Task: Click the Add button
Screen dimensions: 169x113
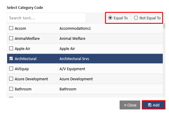Action: point(154,105)
